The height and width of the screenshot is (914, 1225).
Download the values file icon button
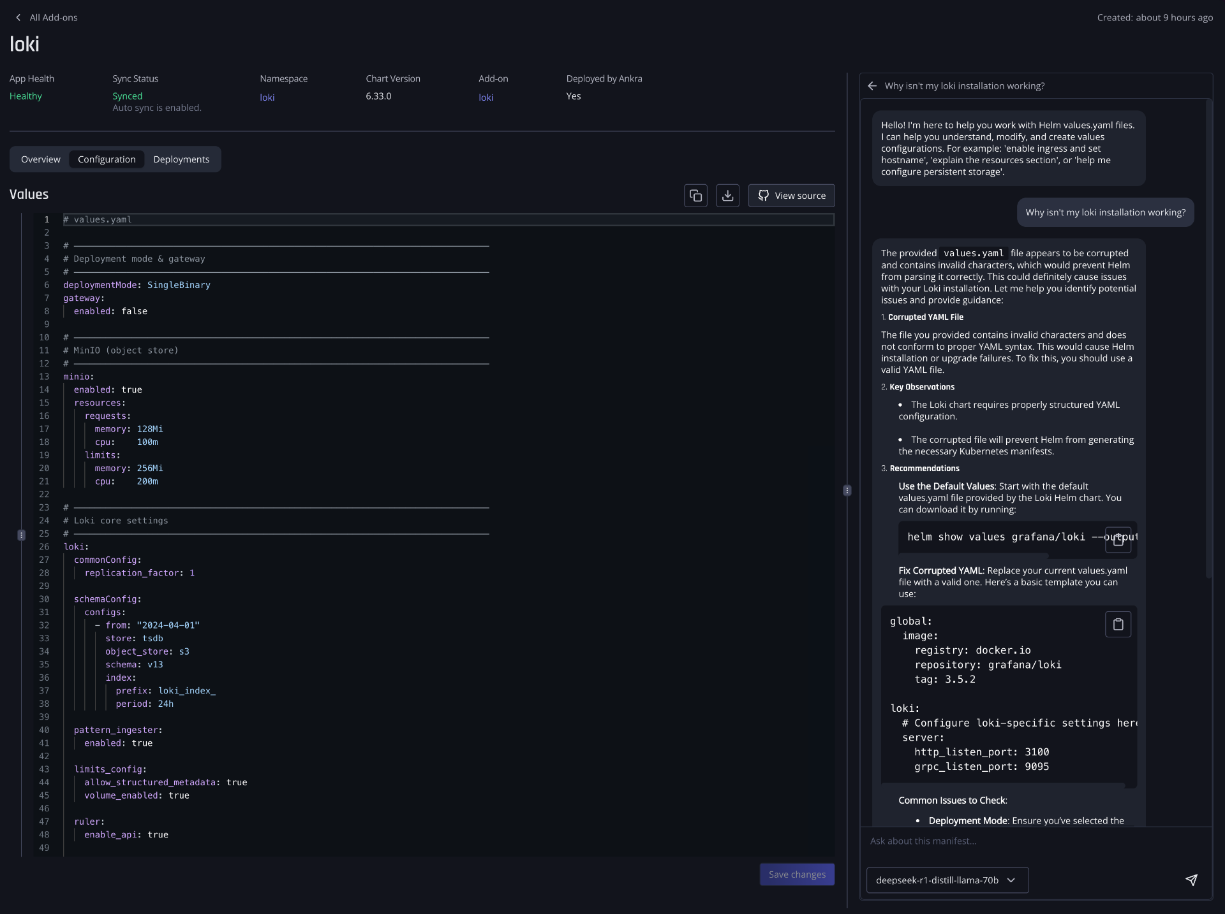tap(727, 196)
